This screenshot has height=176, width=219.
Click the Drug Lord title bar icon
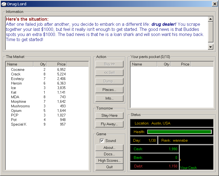coord(4,4)
